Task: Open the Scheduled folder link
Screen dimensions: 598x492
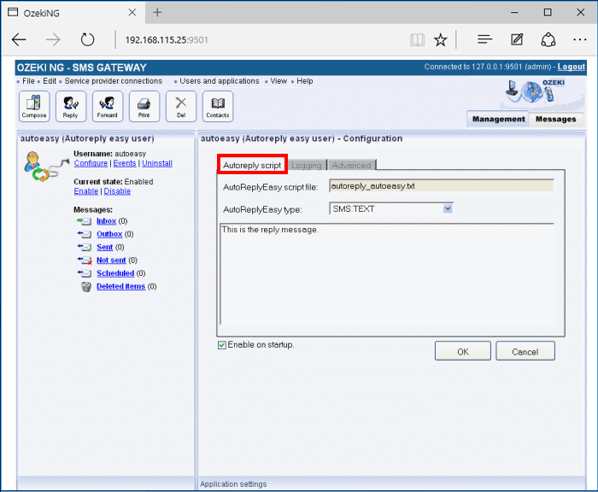Action: (115, 273)
